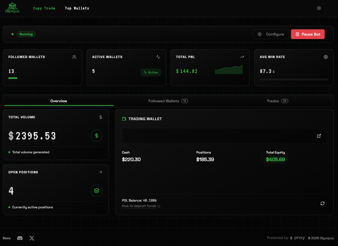338x246 pixels.
Task: Open the How to deposit funds link
Action: pos(139,206)
